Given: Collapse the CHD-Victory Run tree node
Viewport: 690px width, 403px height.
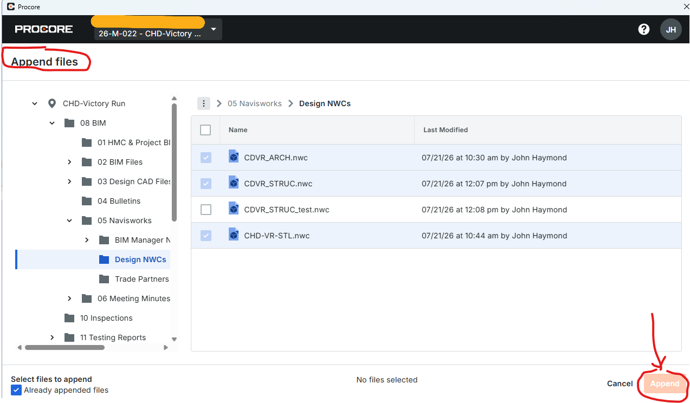Looking at the screenshot, I should pos(35,103).
